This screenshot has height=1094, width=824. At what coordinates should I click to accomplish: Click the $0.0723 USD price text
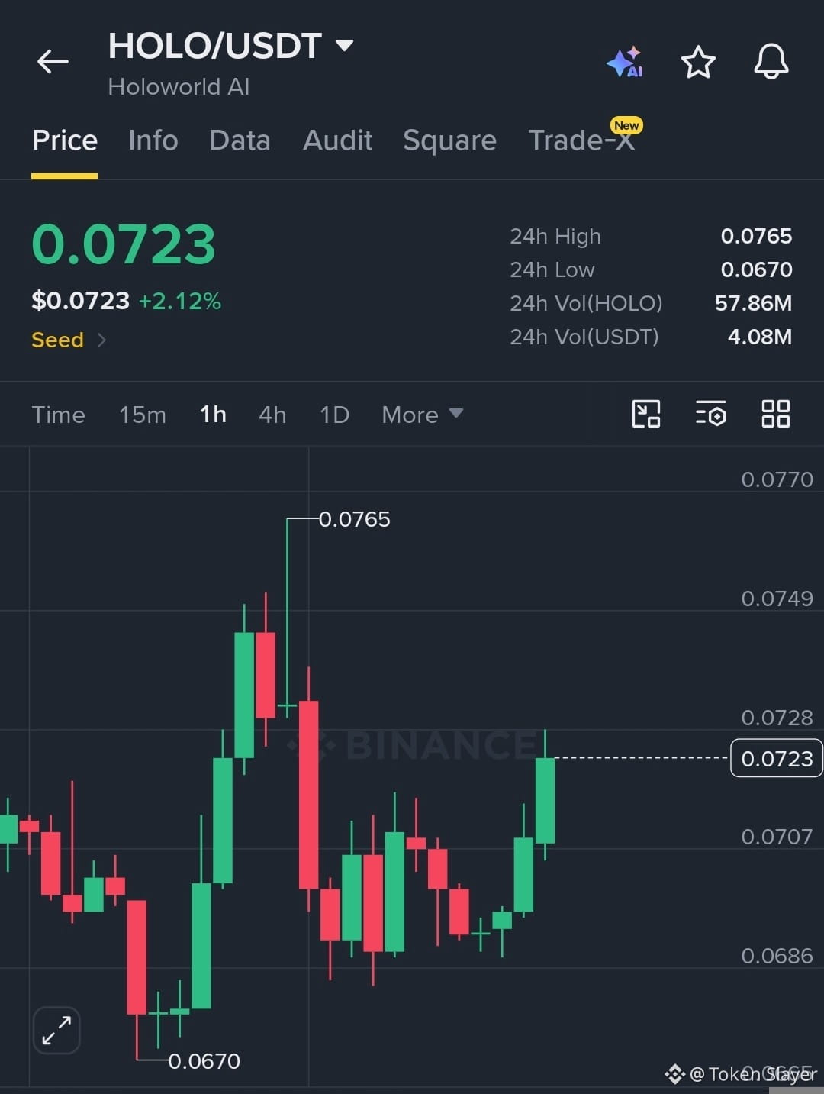tap(81, 301)
